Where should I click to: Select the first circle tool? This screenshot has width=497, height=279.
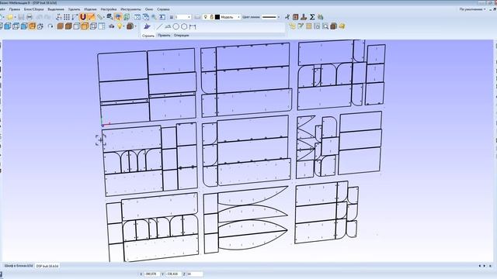[x=176, y=27]
